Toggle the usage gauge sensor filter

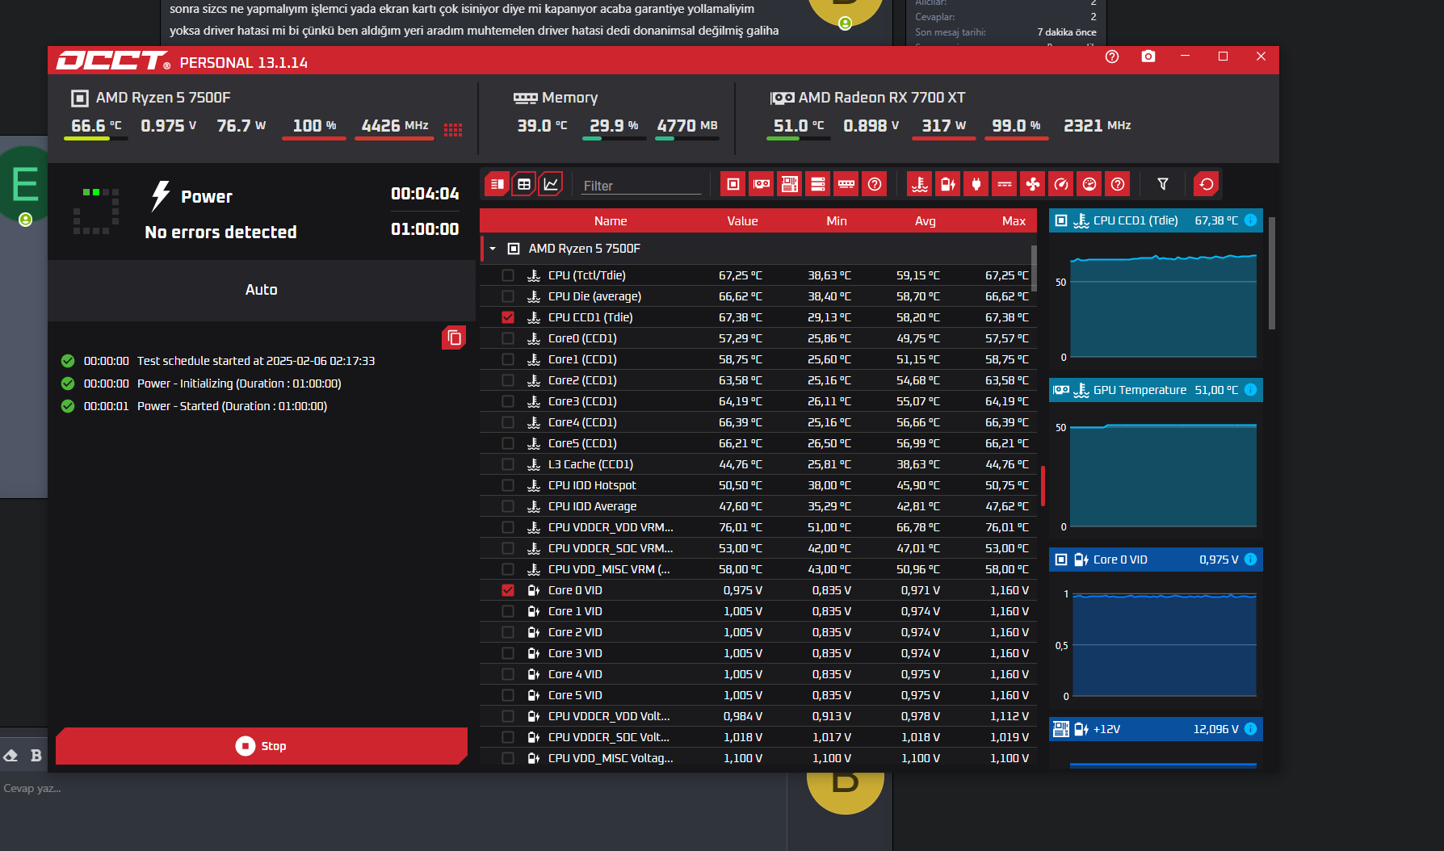(x=1089, y=184)
